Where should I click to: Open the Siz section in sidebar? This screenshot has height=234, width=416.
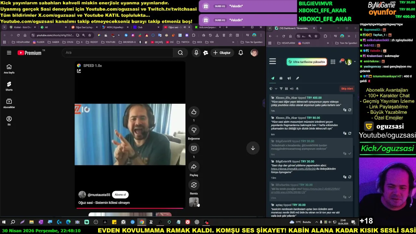(9, 121)
